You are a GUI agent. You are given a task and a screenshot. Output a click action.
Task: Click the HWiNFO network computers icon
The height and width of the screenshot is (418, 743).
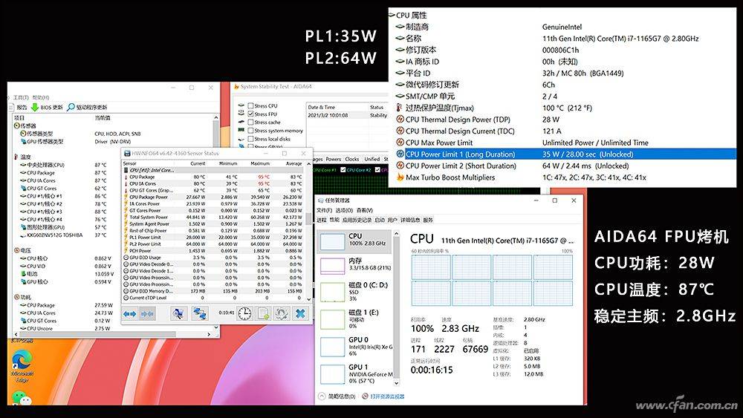pyautogui.click(x=199, y=313)
